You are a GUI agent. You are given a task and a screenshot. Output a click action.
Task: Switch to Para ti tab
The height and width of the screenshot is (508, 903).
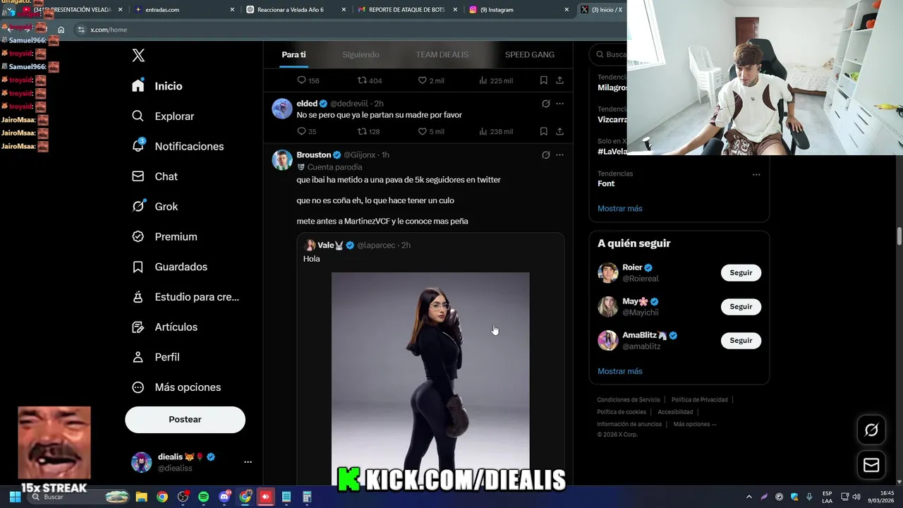coord(293,54)
